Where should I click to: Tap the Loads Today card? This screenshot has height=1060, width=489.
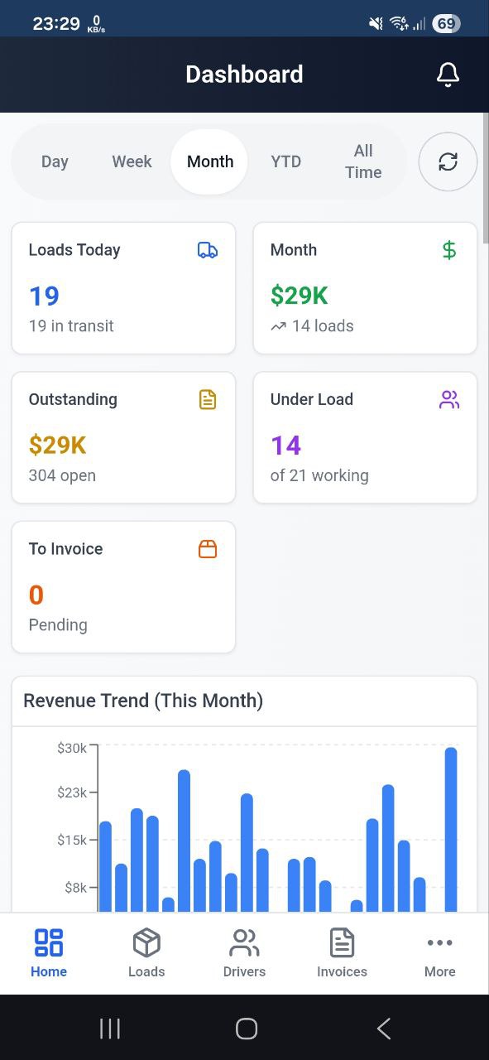click(x=122, y=287)
